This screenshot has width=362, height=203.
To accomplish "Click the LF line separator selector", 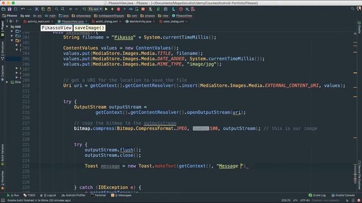I will (x=295, y=201).
